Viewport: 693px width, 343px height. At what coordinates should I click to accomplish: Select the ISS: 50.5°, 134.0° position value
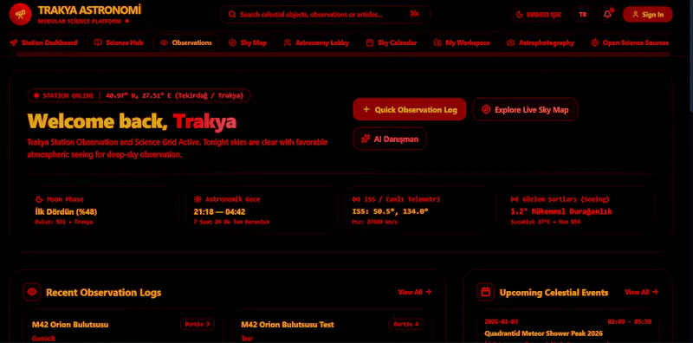coord(391,211)
